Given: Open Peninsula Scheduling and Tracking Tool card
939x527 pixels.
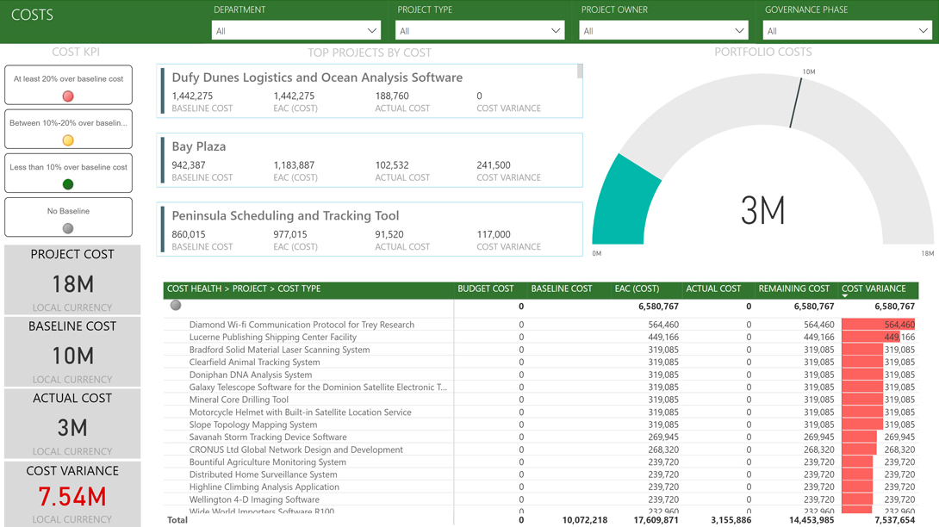Looking at the screenshot, I should [x=370, y=229].
